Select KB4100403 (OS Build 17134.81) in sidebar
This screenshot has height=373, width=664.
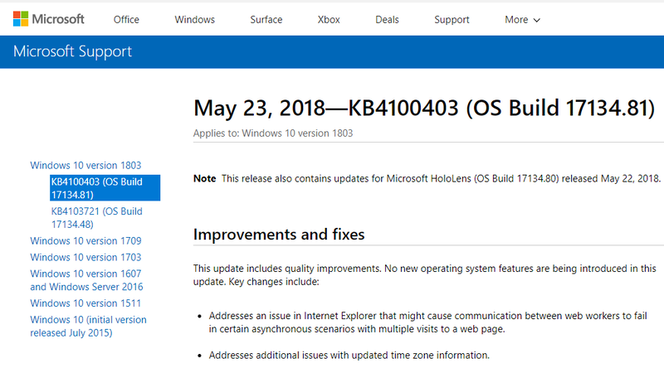[96, 188]
